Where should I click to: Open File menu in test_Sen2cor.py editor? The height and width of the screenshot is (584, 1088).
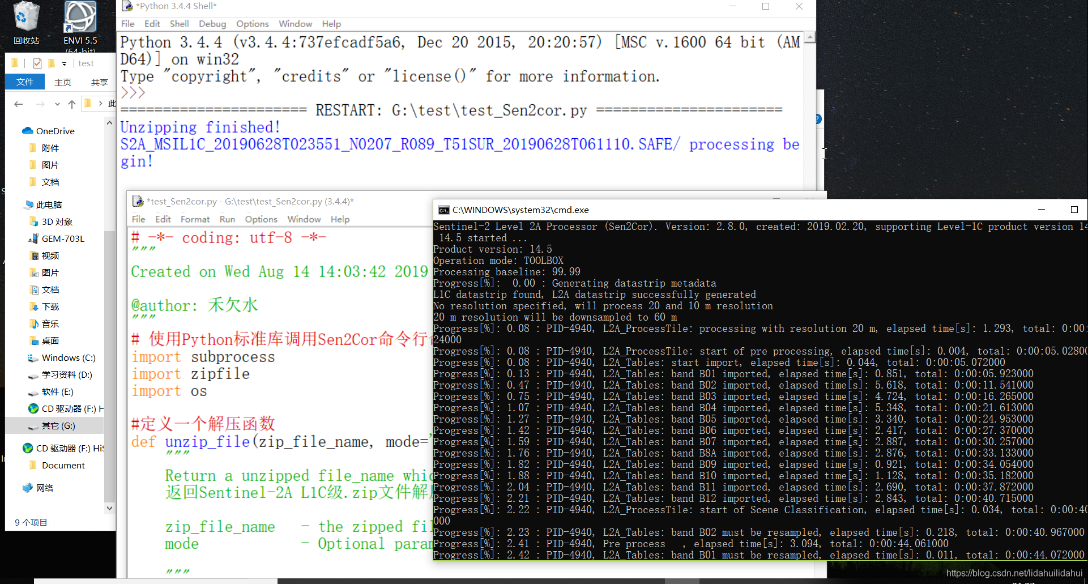coord(138,219)
